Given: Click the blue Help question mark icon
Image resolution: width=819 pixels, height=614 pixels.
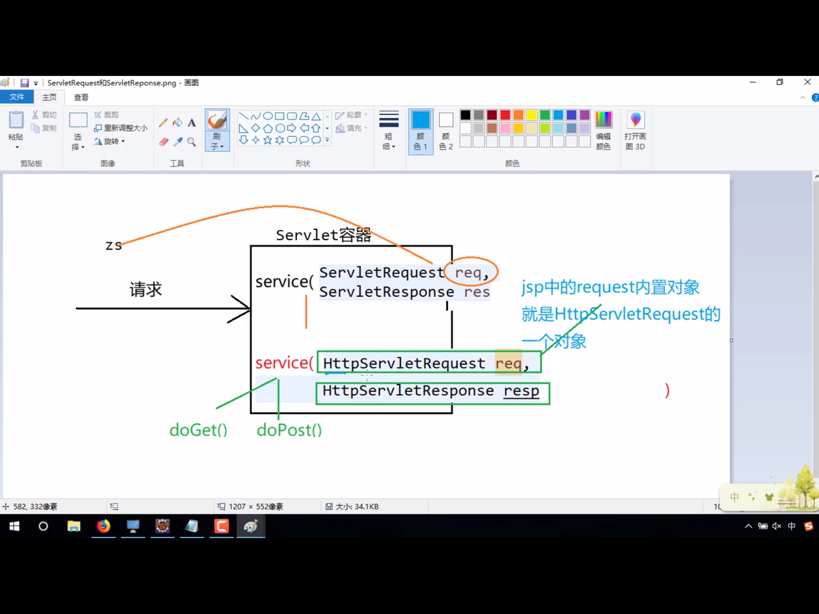Looking at the screenshot, I should 815,98.
